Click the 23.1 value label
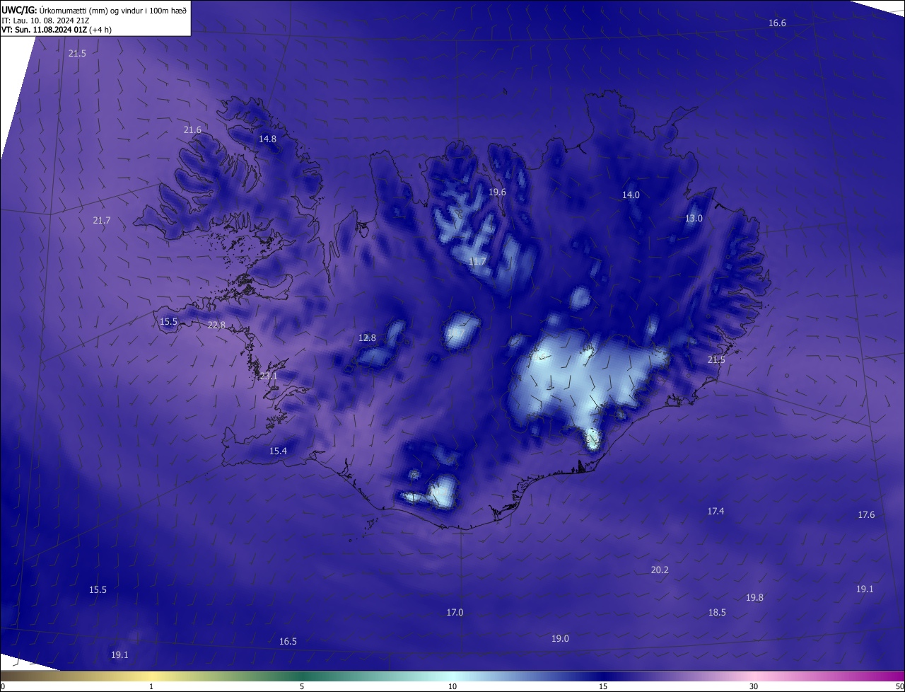 click(x=269, y=376)
